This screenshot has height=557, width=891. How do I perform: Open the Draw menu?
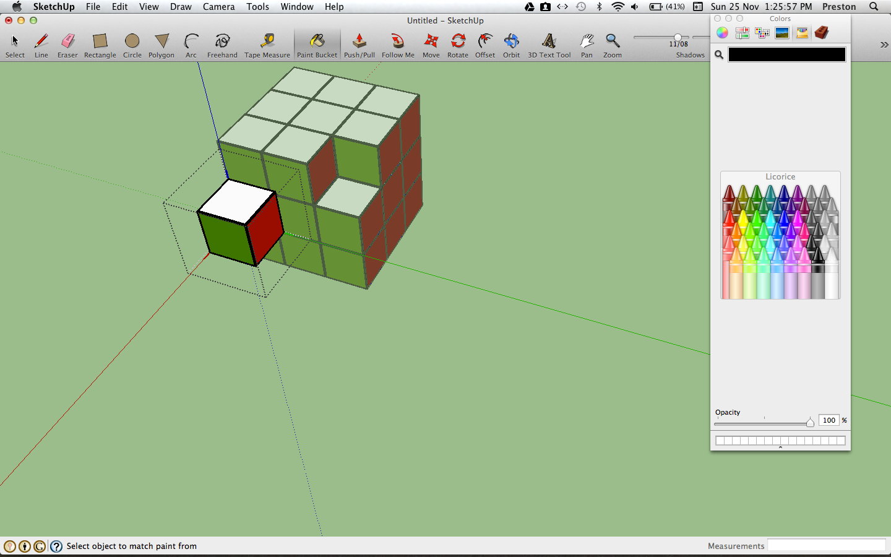click(181, 7)
